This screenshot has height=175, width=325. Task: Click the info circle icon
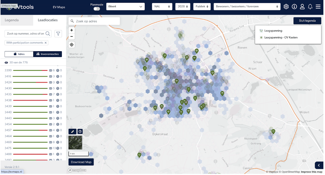[294, 7]
